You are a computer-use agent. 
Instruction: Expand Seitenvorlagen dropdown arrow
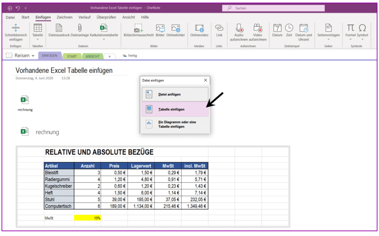pos(329,39)
